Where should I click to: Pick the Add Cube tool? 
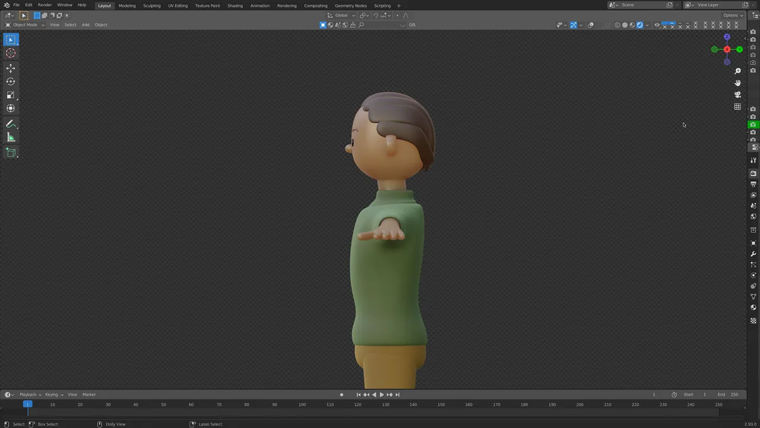11,153
